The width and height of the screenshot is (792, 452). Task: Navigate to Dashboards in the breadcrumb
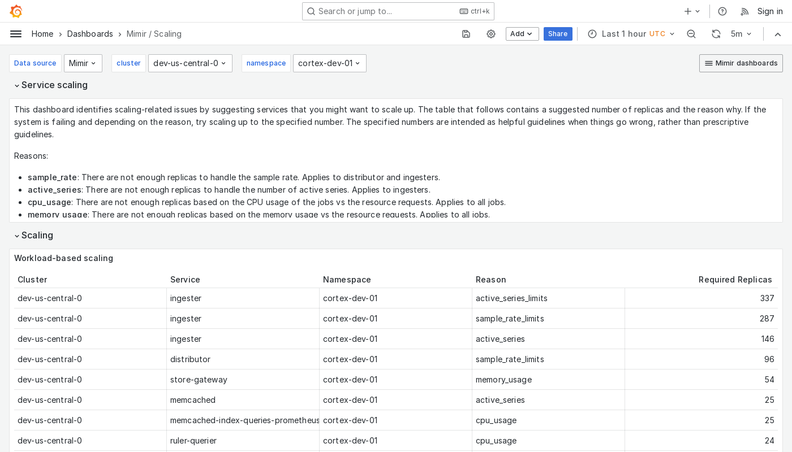click(90, 34)
